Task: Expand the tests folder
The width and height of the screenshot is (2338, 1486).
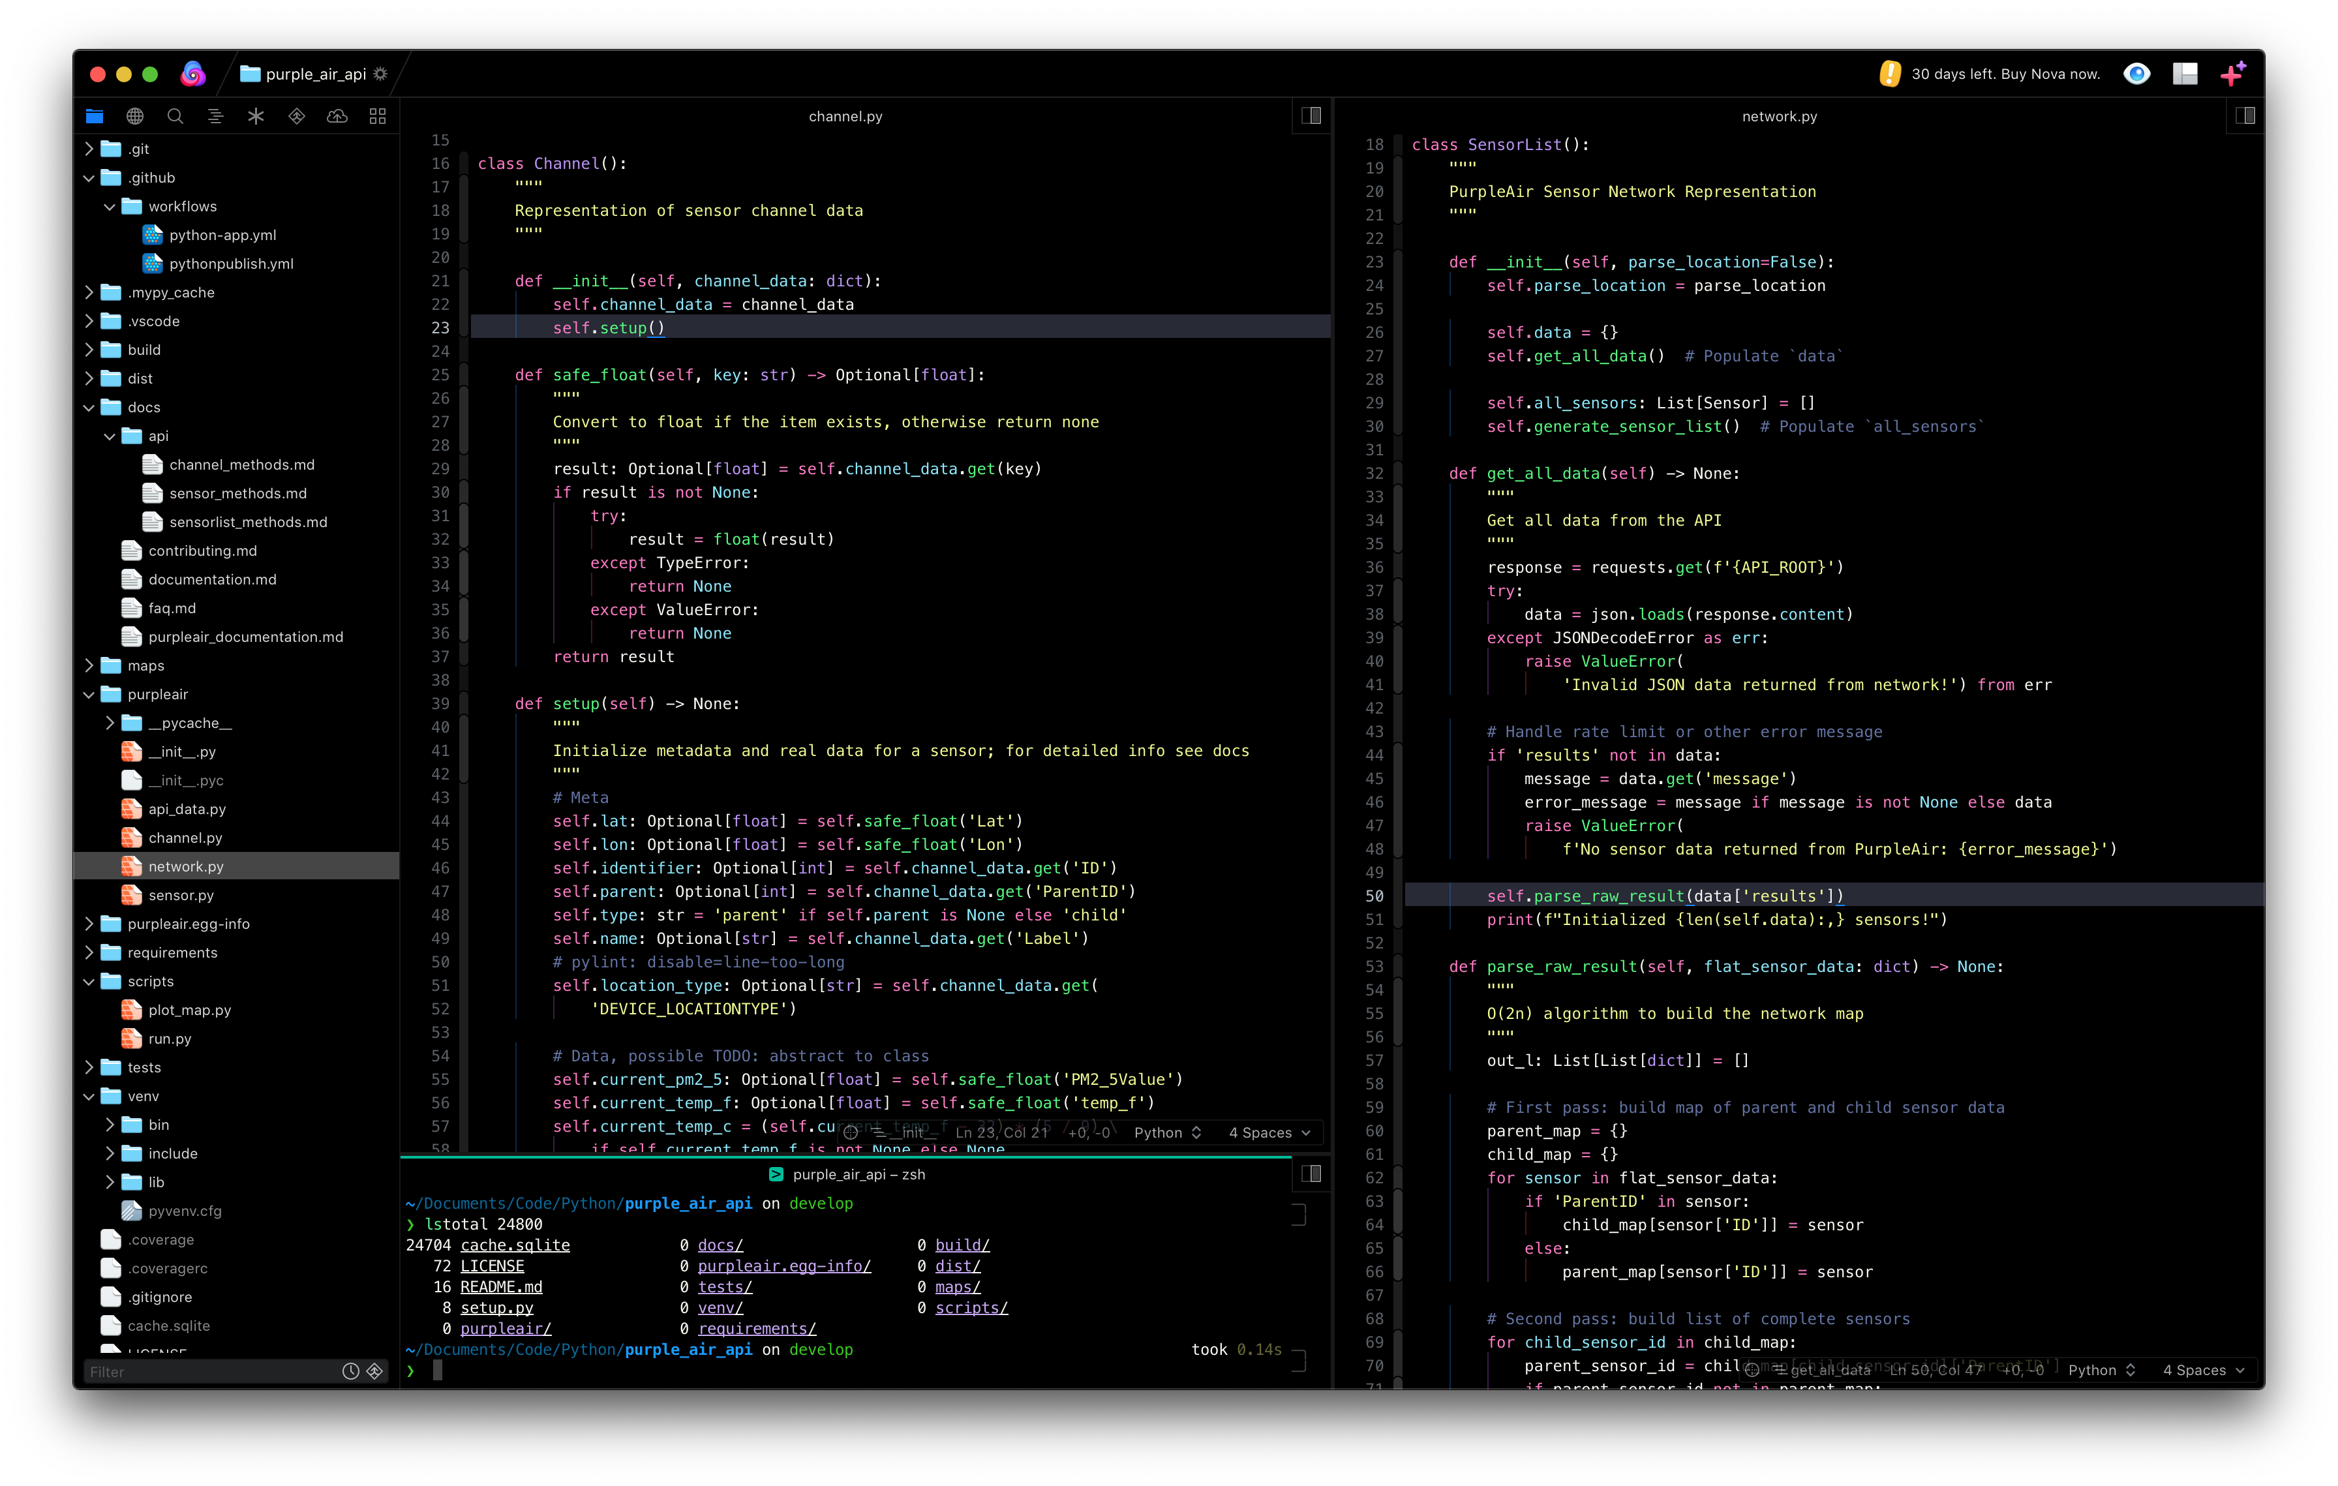Action: [x=89, y=1068]
